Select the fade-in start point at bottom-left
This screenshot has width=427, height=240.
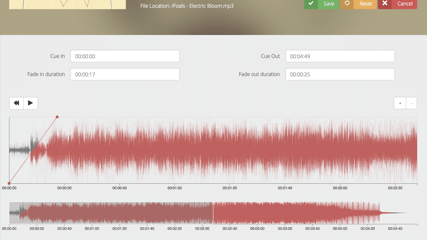(x=9, y=183)
